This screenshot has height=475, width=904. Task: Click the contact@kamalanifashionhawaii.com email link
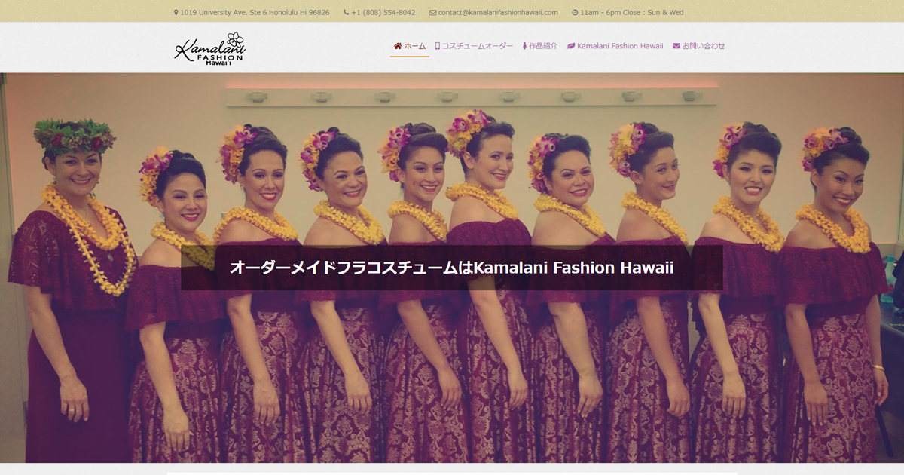tap(498, 13)
